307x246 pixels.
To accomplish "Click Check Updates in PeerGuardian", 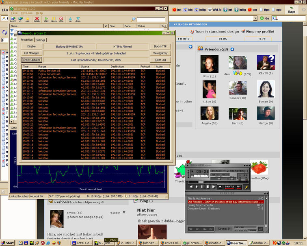I will [x=32, y=60].
